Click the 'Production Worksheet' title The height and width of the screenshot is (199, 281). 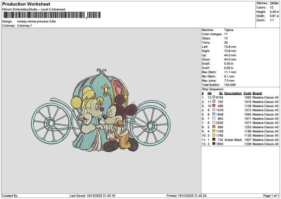click(x=26, y=4)
